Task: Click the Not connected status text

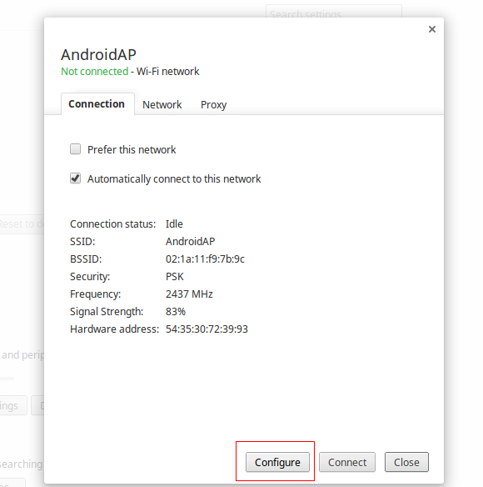Action: click(x=95, y=72)
